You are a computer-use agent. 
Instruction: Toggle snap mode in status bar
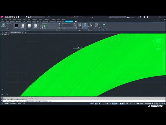pyautogui.click(x=98, y=104)
